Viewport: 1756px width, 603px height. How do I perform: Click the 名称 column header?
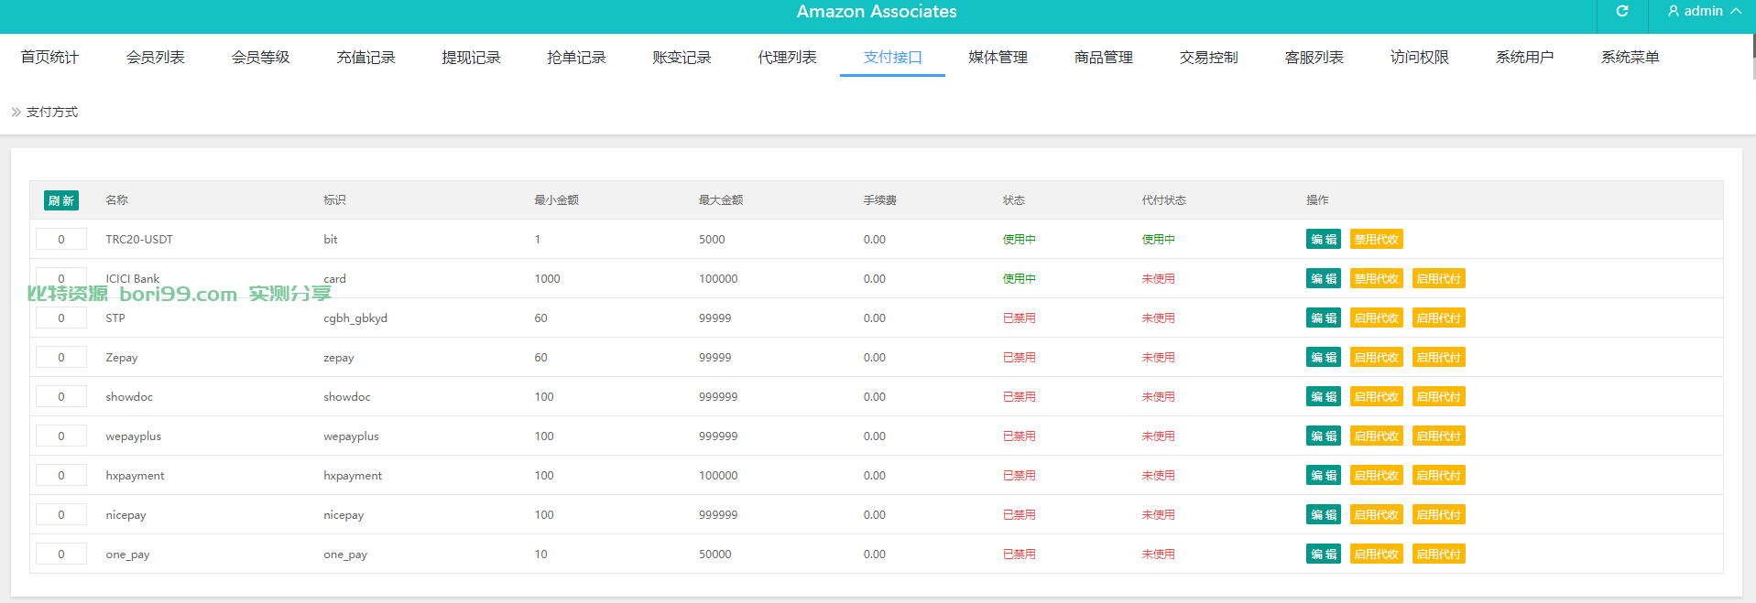[x=116, y=199]
